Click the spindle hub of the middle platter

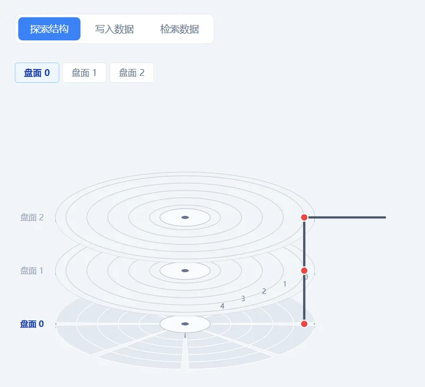(184, 270)
